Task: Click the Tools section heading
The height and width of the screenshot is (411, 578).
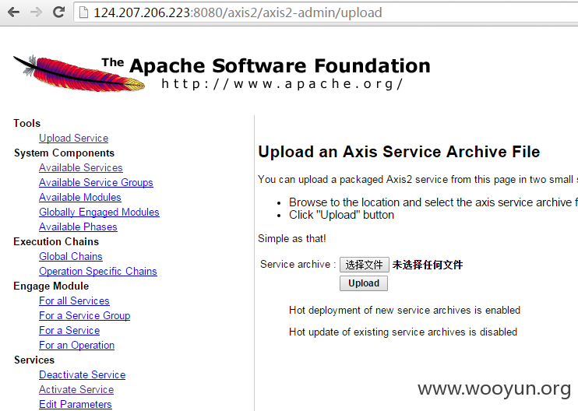Action: pos(27,123)
